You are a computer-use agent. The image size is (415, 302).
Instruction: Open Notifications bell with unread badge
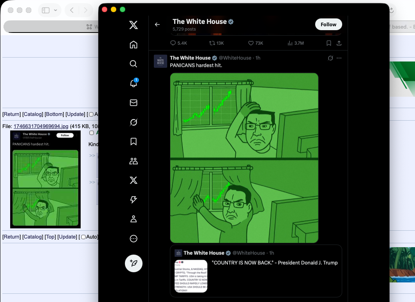134,83
